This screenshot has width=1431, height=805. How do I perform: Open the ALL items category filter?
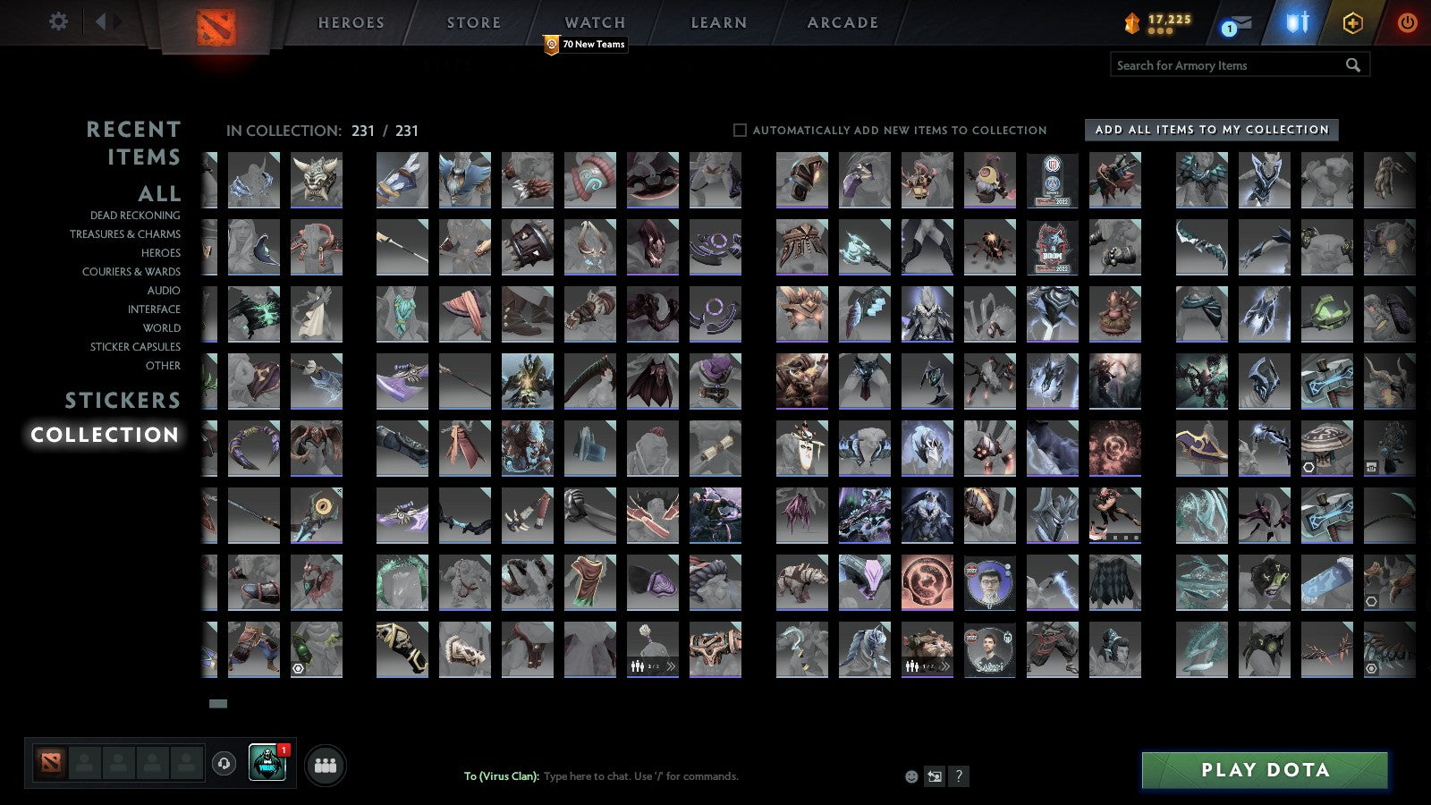coord(162,194)
